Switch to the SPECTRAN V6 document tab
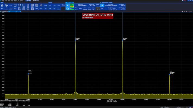 pos(4,11)
